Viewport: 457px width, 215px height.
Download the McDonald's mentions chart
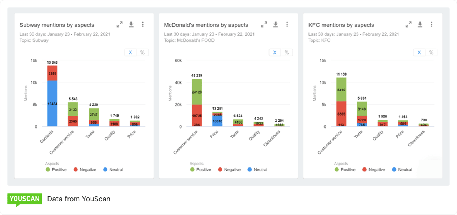[276, 24]
